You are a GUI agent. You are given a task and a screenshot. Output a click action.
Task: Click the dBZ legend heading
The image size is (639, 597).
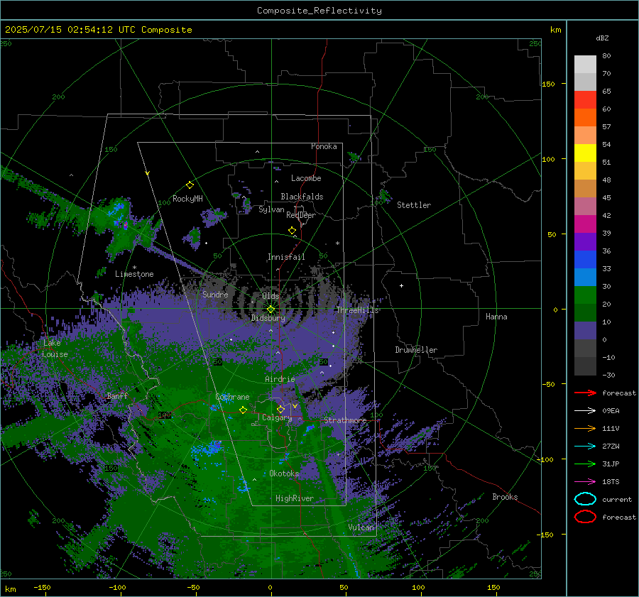click(x=602, y=38)
